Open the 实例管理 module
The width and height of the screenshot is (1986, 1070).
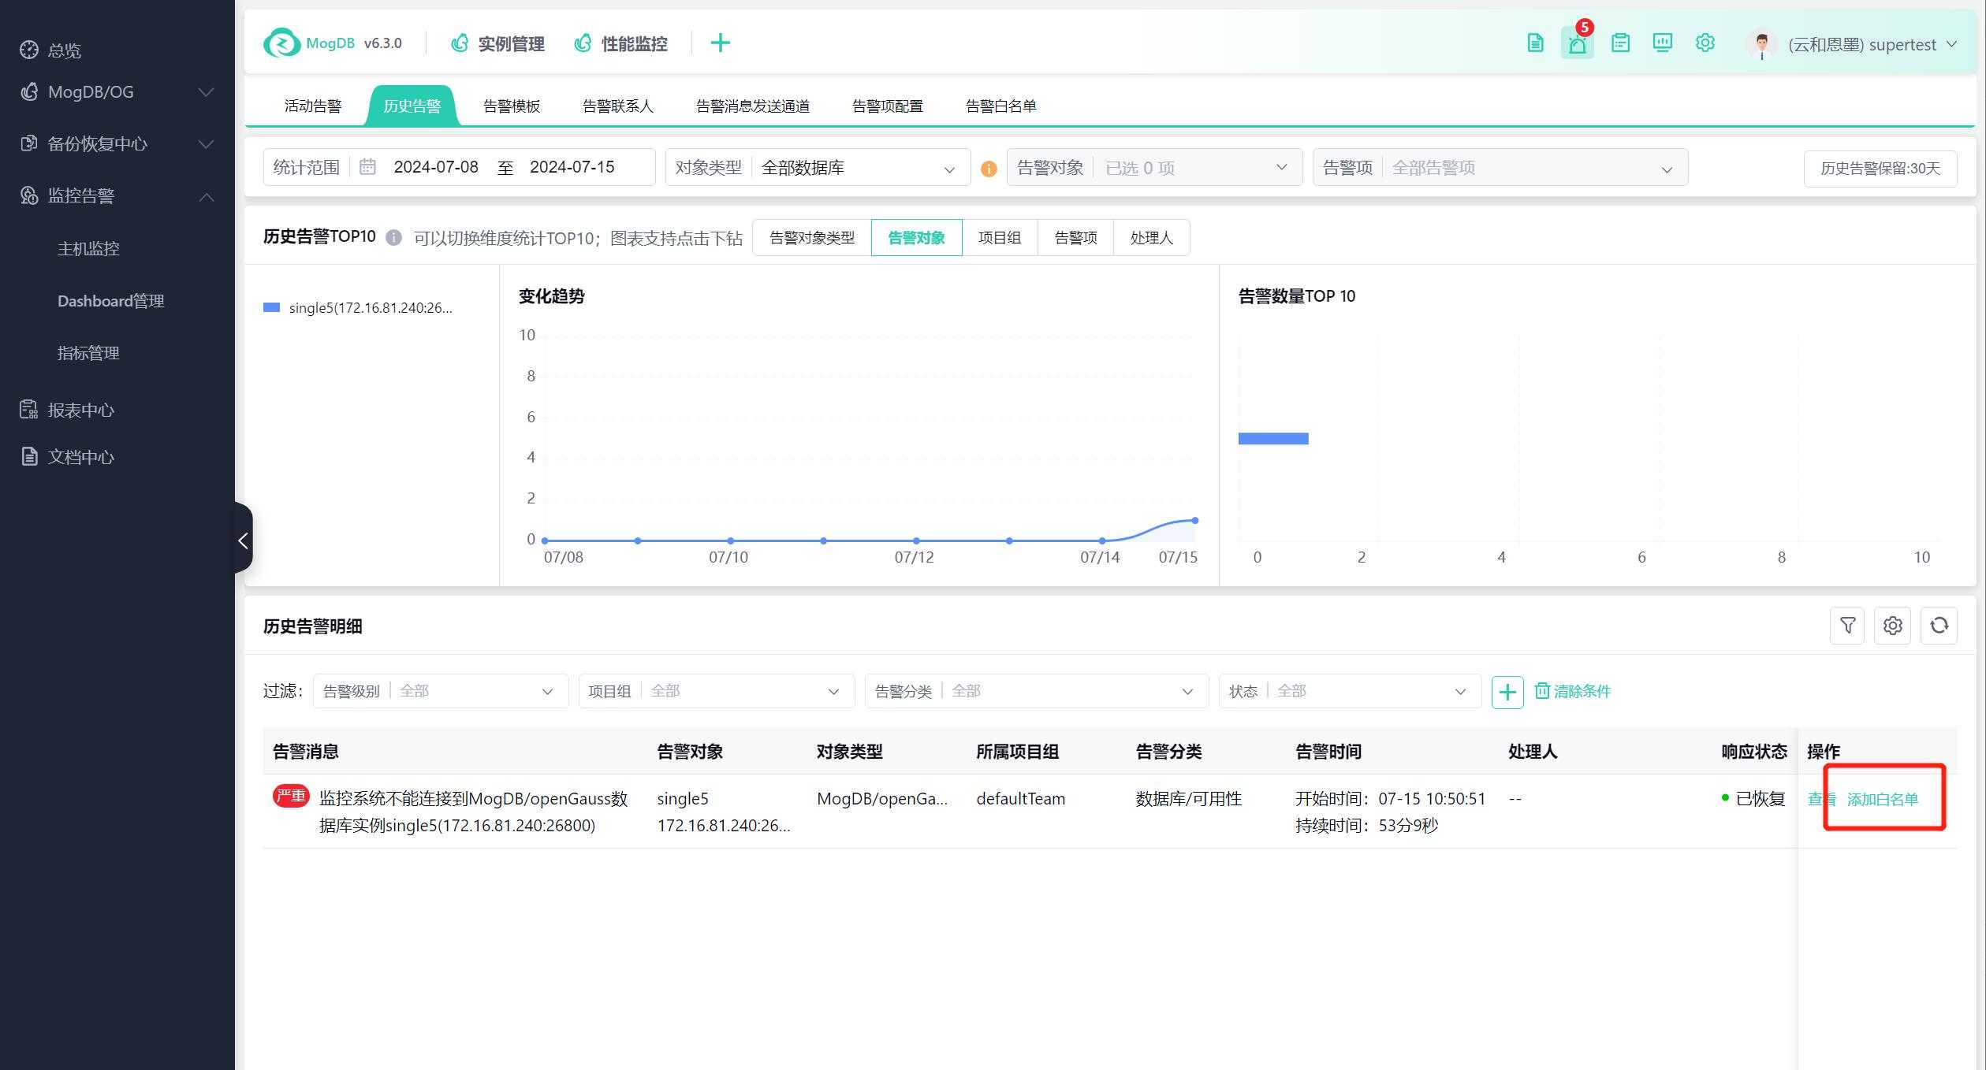coord(497,43)
